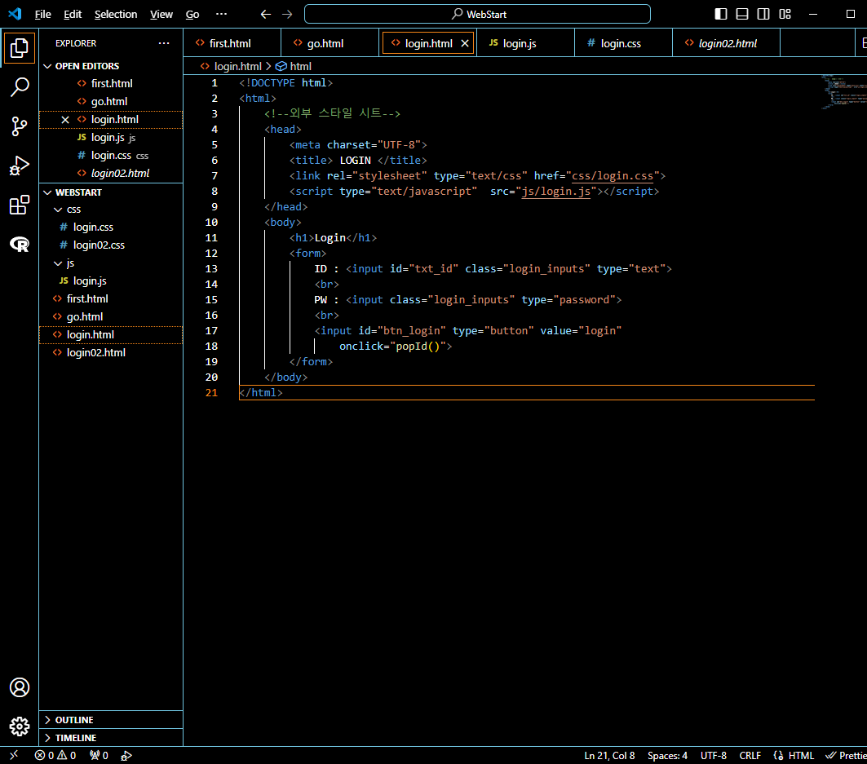
Task: Collapse the WEBSTART folder section
Action: [x=111, y=192]
